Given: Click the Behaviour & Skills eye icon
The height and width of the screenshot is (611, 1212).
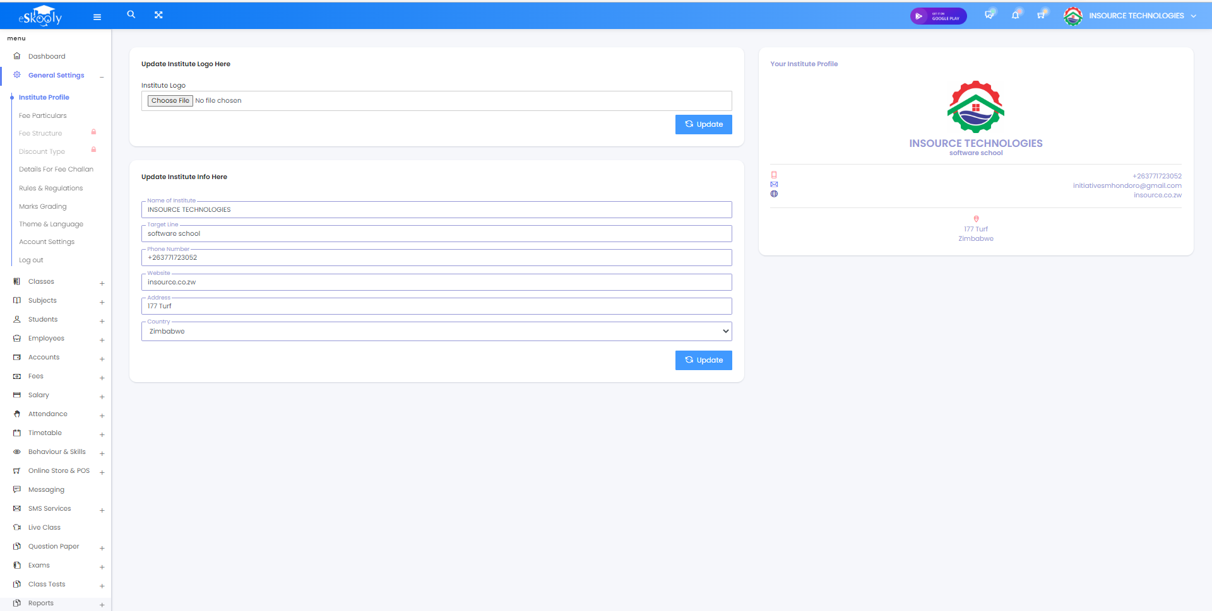Looking at the screenshot, I should click(x=17, y=451).
